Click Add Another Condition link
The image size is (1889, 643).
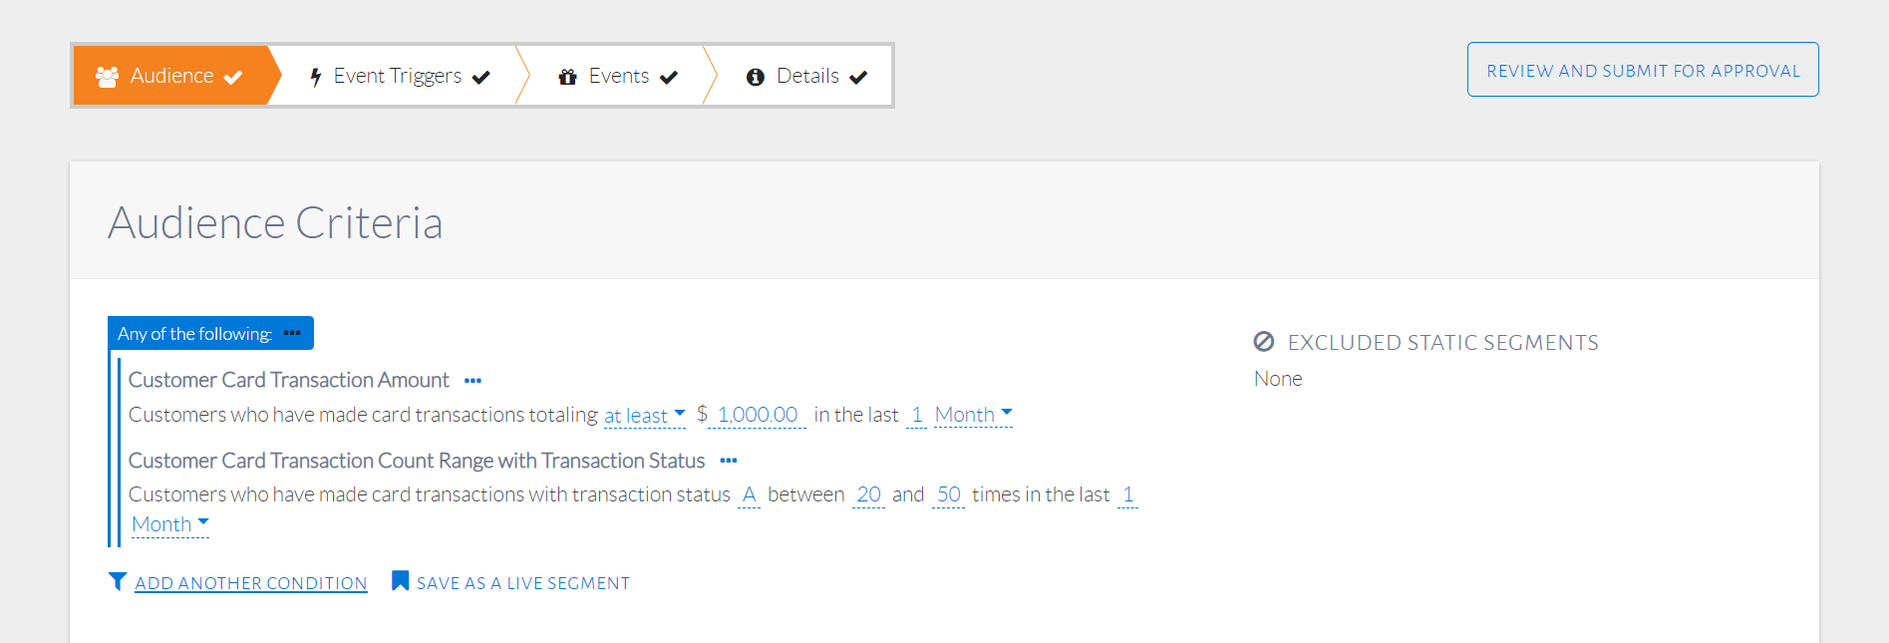251,583
